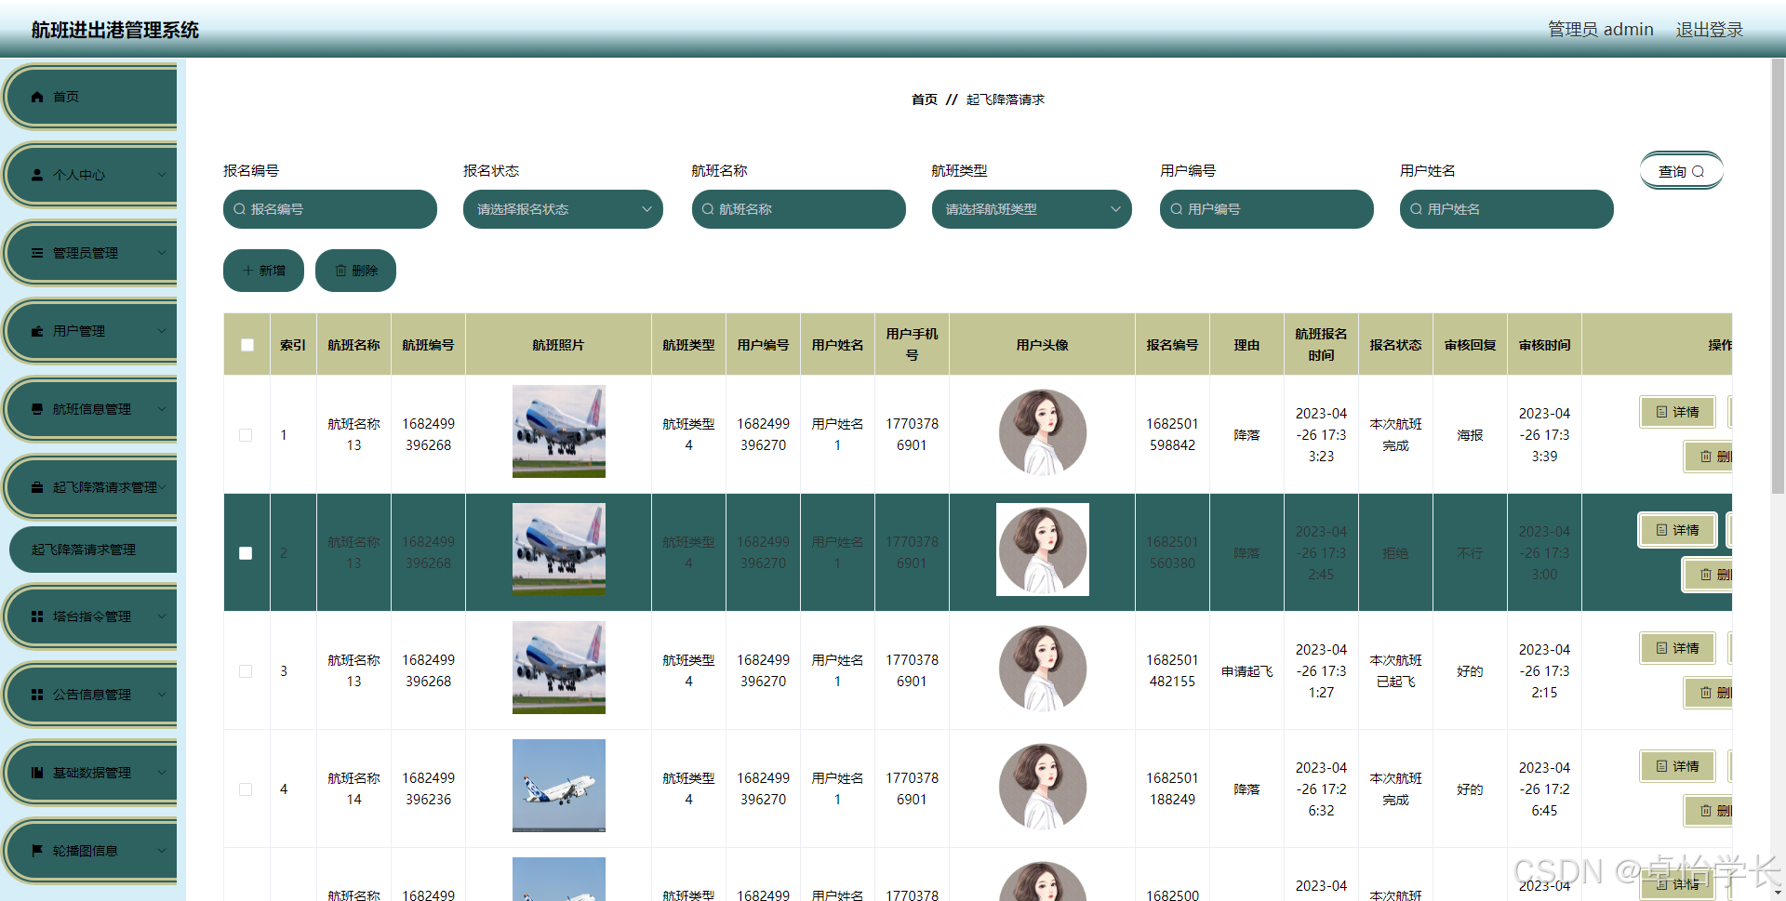Viewport: 1786px width, 901px height.
Task: Click 详情 icon in row 4
Action: [x=1661, y=766]
